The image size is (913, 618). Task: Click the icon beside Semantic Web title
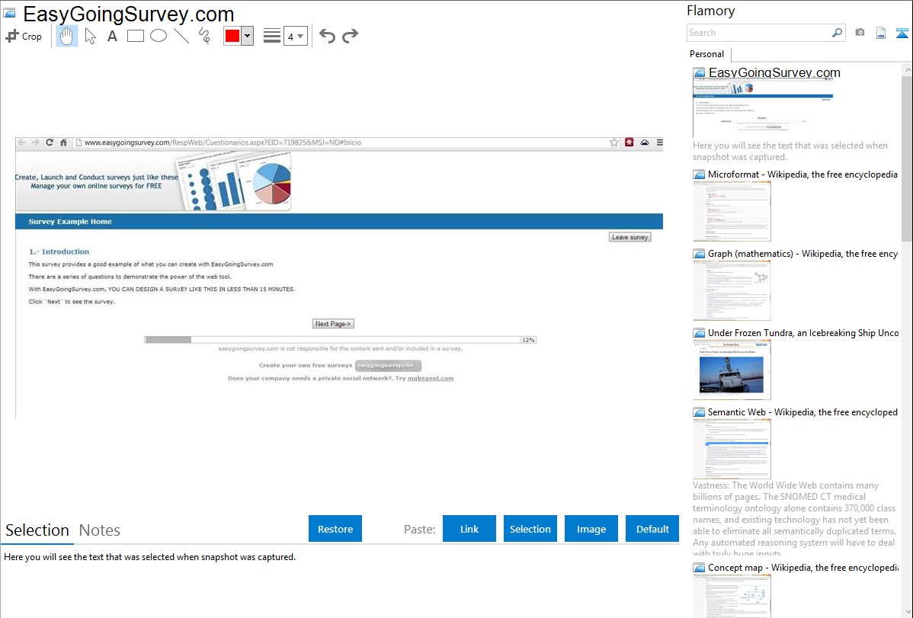click(699, 411)
